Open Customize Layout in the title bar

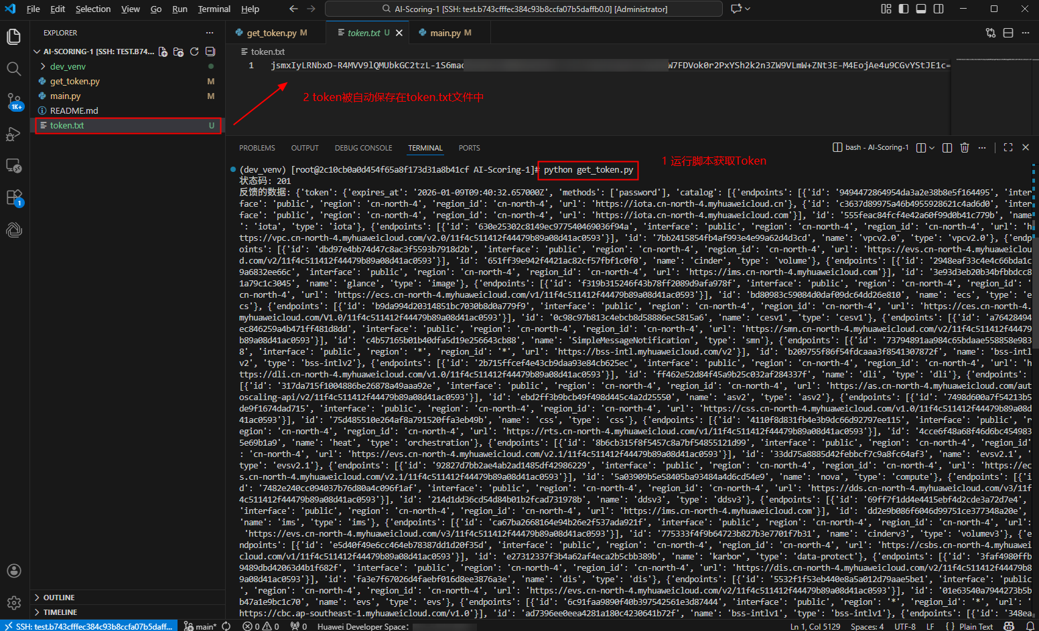coord(886,9)
